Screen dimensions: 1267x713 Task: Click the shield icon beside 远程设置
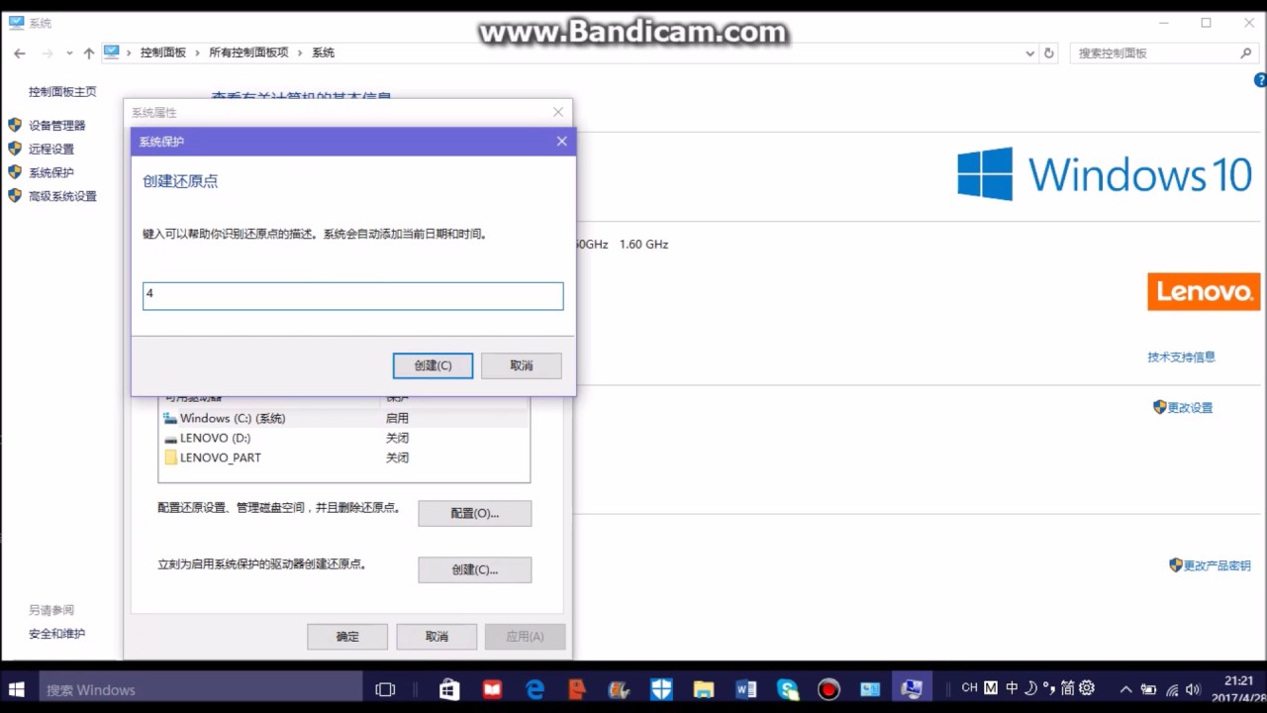pos(15,149)
